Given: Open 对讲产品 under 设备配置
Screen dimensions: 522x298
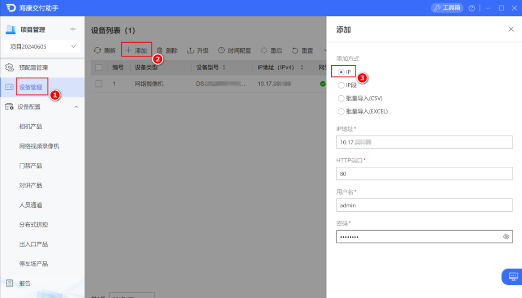Looking at the screenshot, I should pos(31,185).
